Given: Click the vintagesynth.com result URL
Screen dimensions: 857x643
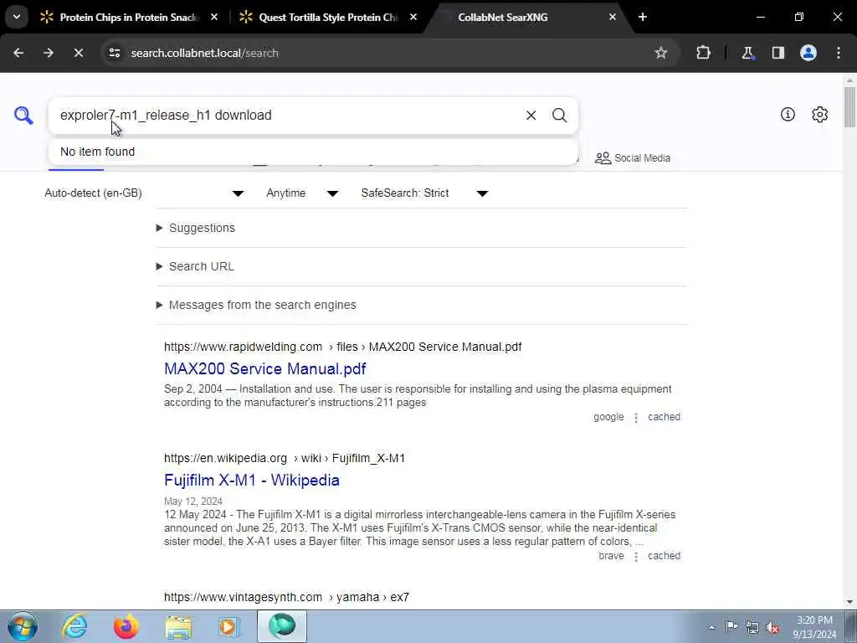Looking at the screenshot, I should 286,597.
